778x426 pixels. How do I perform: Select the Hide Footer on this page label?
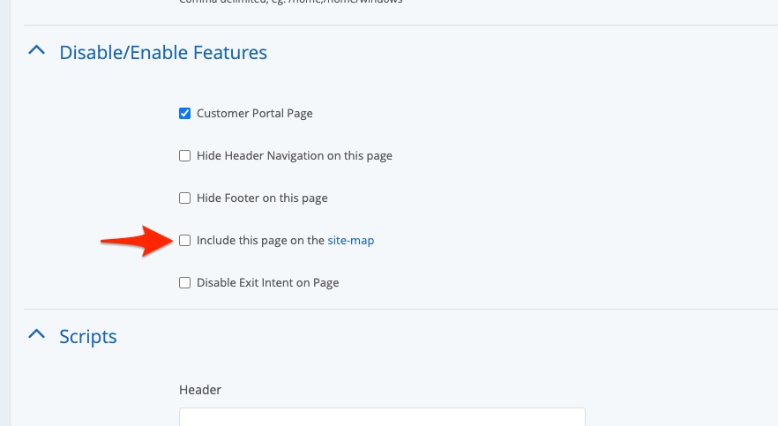pos(262,198)
